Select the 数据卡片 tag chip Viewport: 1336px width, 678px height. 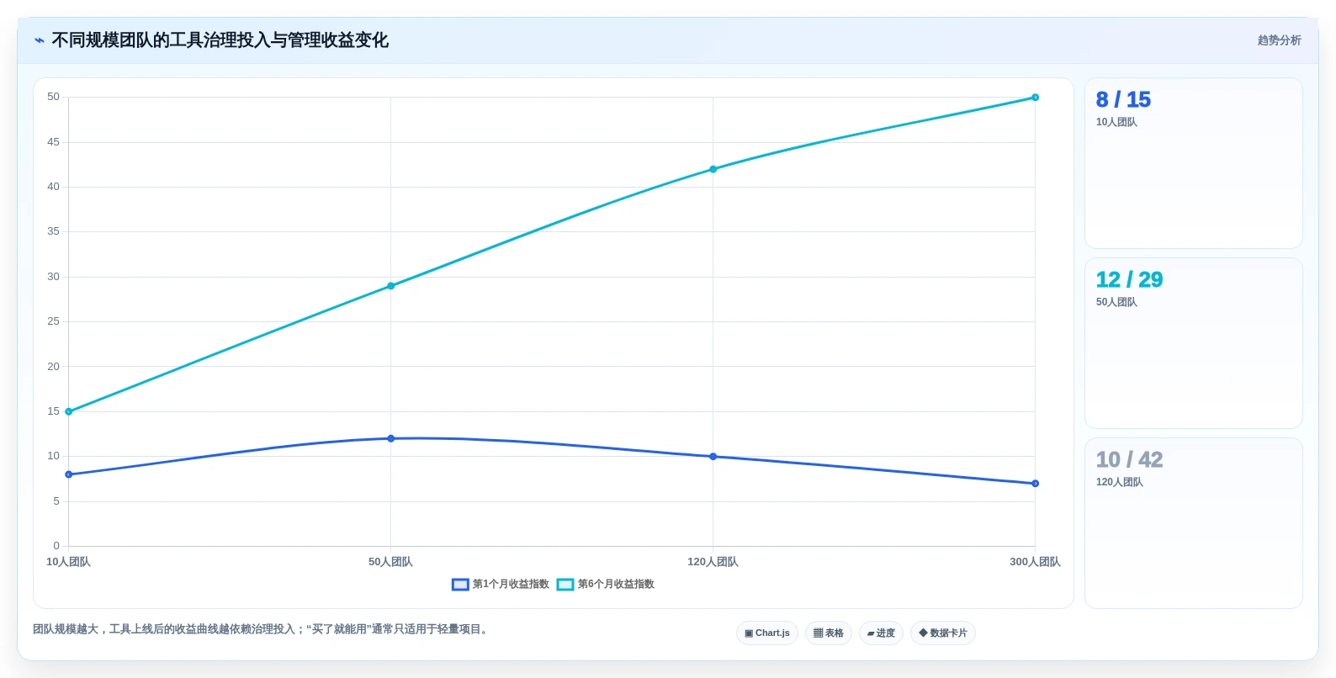click(943, 633)
